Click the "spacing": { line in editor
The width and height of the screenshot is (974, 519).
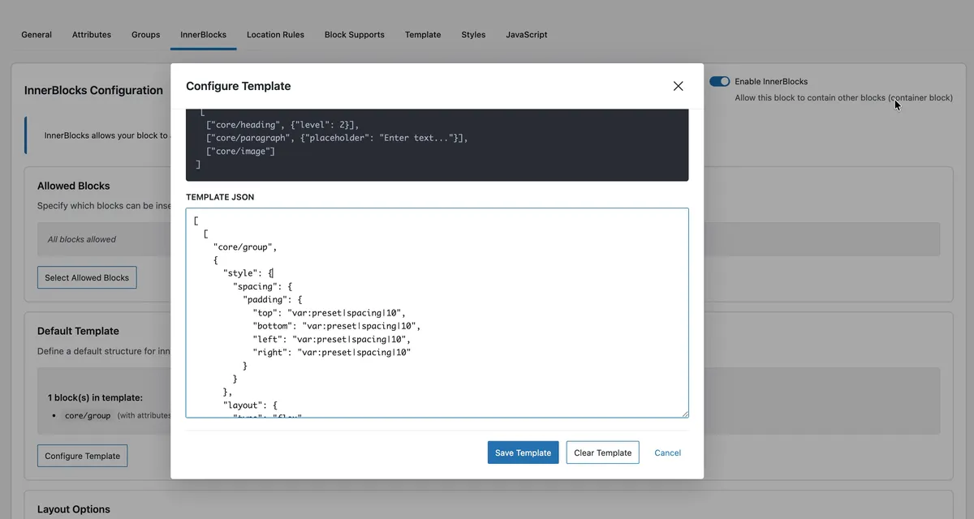pos(261,286)
